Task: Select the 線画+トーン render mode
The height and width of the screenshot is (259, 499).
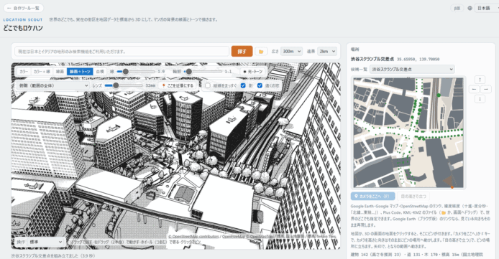Action: click(80, 72)
